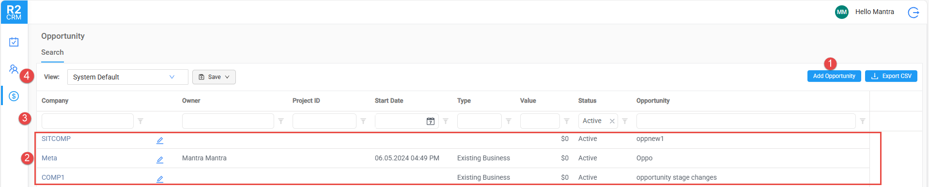Screen dimensions: 929x187
Task: Click the Export CSV button
Action: coord(891,76)
